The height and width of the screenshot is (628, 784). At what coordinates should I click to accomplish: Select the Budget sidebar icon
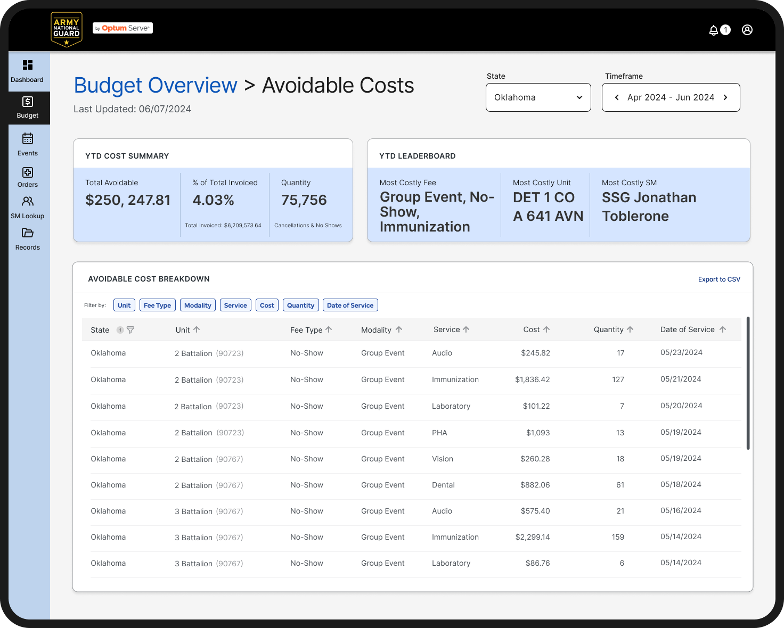[28, 102]
